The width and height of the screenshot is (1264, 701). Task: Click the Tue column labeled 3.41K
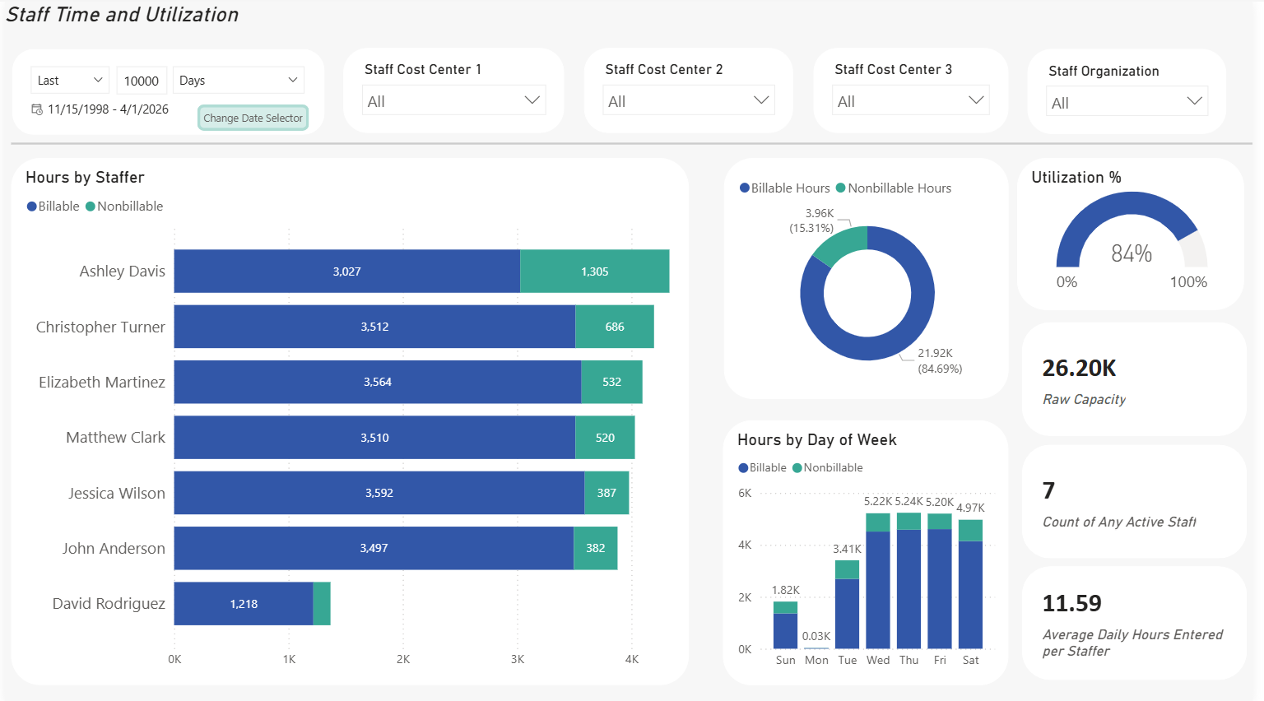click(847, 605)
